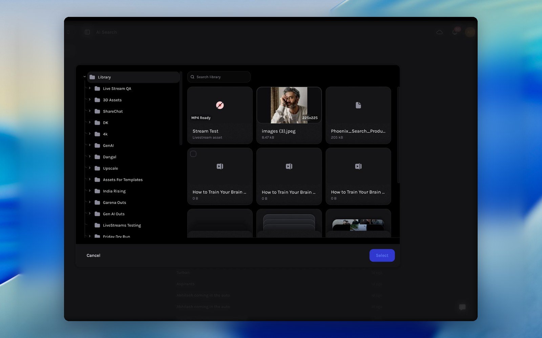This screenshot has width=542, height=338.
Task: Open the chat bubble icon in the background window
Action: tap(462, 307)
